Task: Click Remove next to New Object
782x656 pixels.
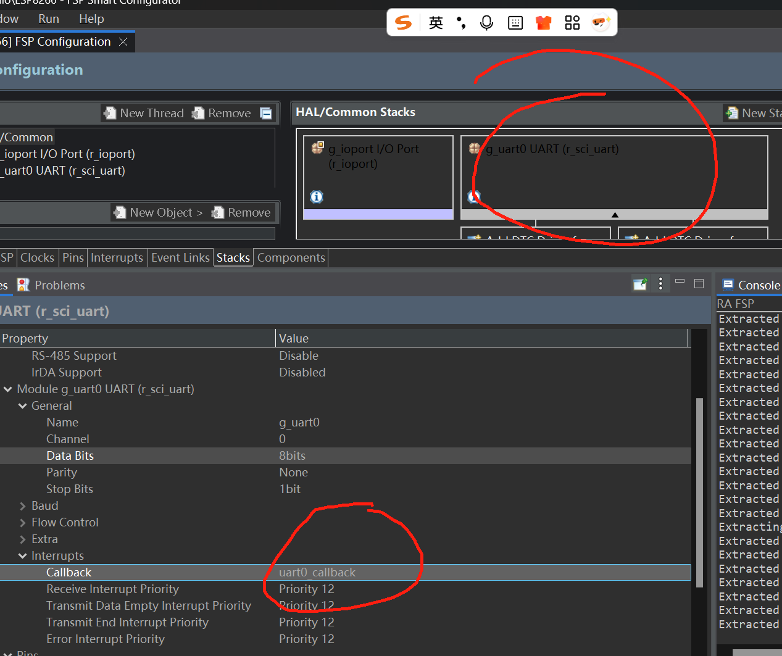Action: click(241, 212)
